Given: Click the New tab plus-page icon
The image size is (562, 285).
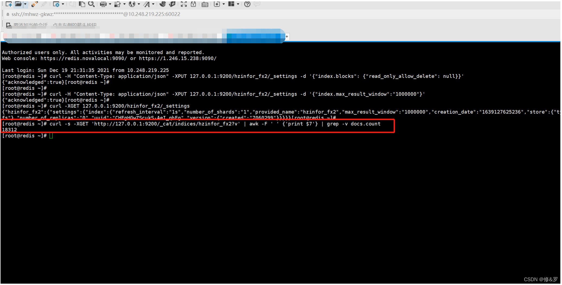Looking at the screenshot, I should [x=217, y=4].
